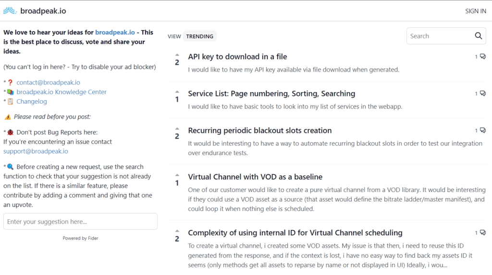Upvote 'Recurring periodic blackout slots creation'
Image resolution: width=492 pixels, height=275 pixels.
177,129
